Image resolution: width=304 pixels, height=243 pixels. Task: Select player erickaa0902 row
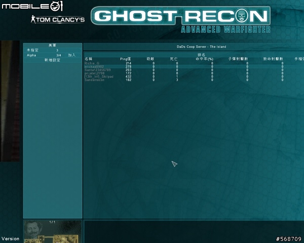pos(194,66)
